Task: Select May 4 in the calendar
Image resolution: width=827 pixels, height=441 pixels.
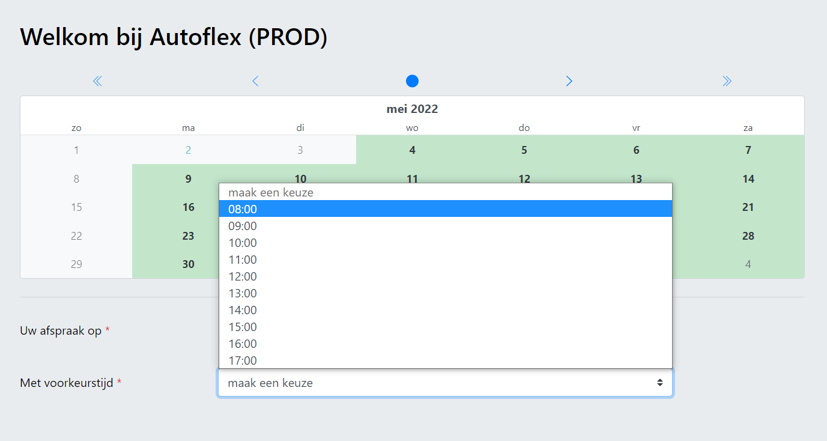Action: point(412,150)
